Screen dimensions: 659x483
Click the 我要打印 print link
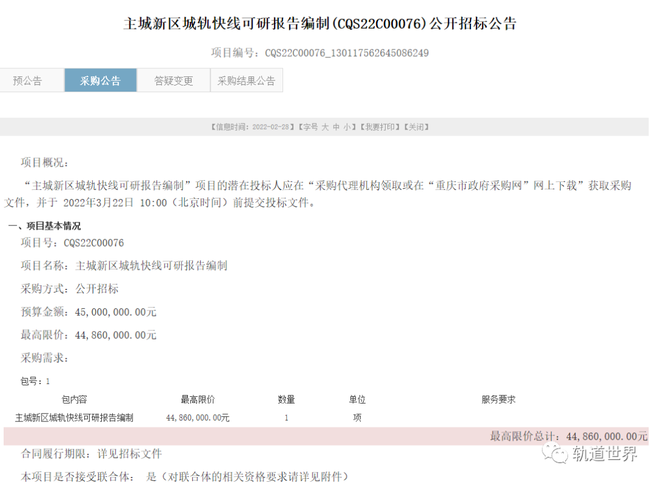379,127
